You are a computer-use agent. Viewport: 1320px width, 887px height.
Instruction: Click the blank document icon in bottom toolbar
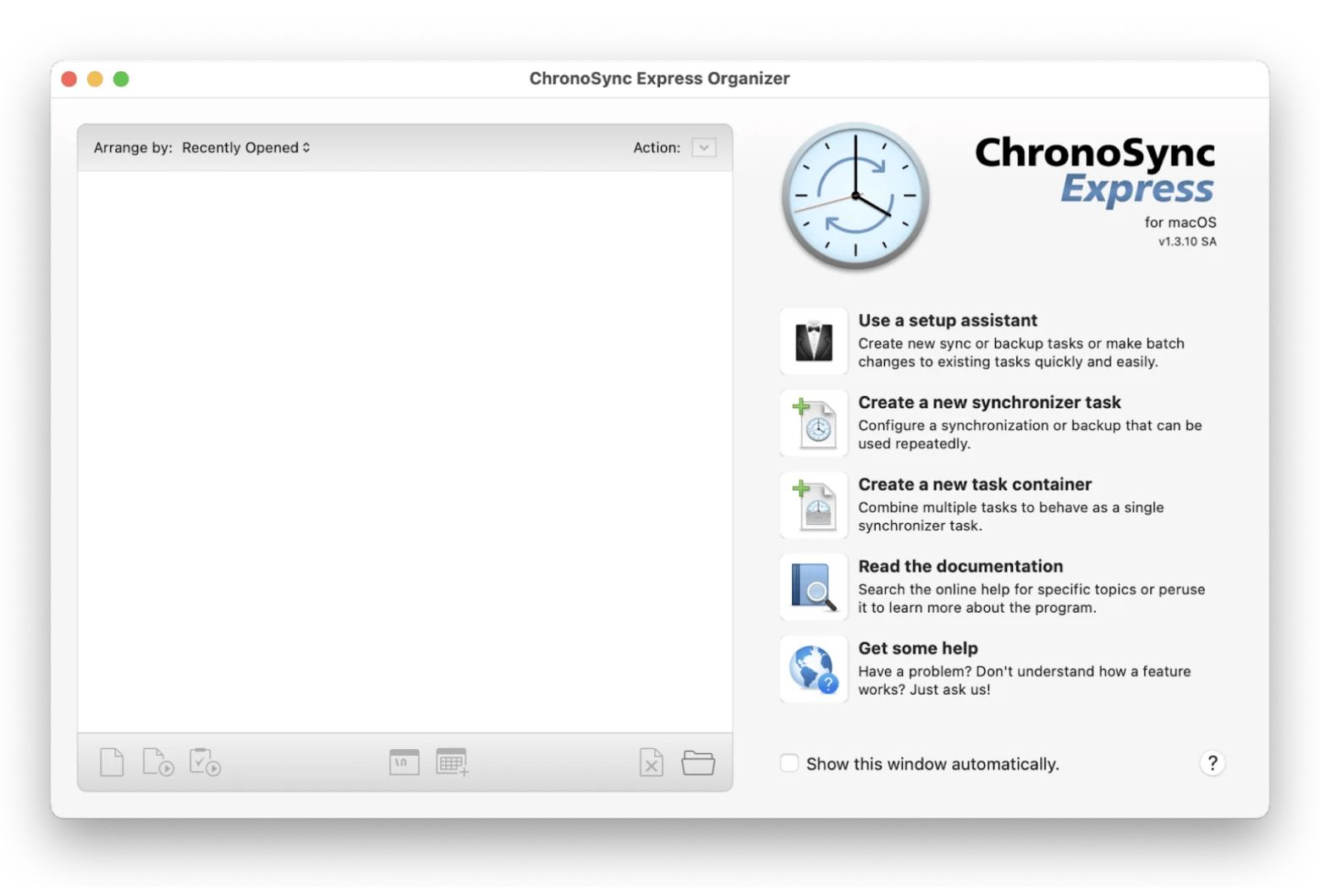coord(112,763)
